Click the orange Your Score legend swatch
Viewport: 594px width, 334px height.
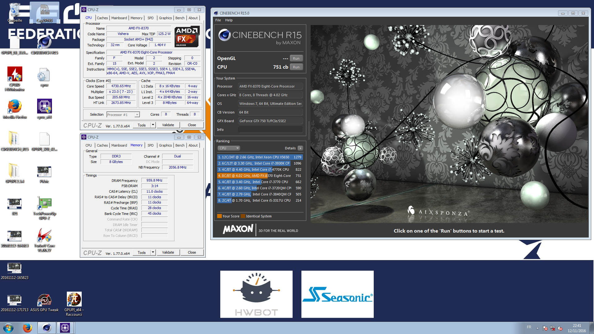pyautogui.click(x=219, y=216)
